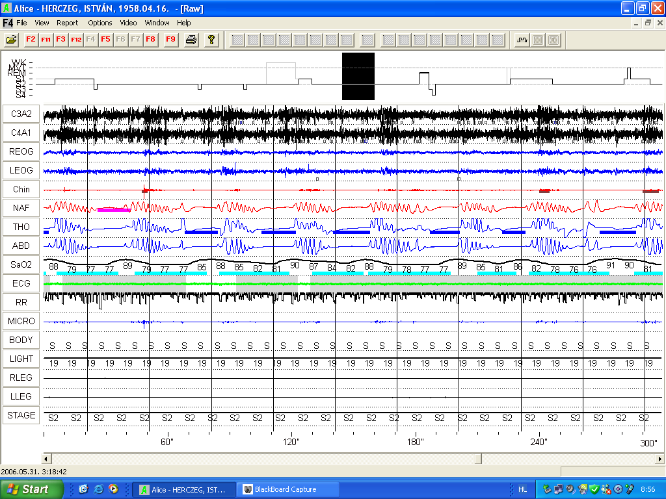Image resolution: width=666 pixels, height=499 pixels.
Task: Click the 120" time axis label
Action: 291,442
